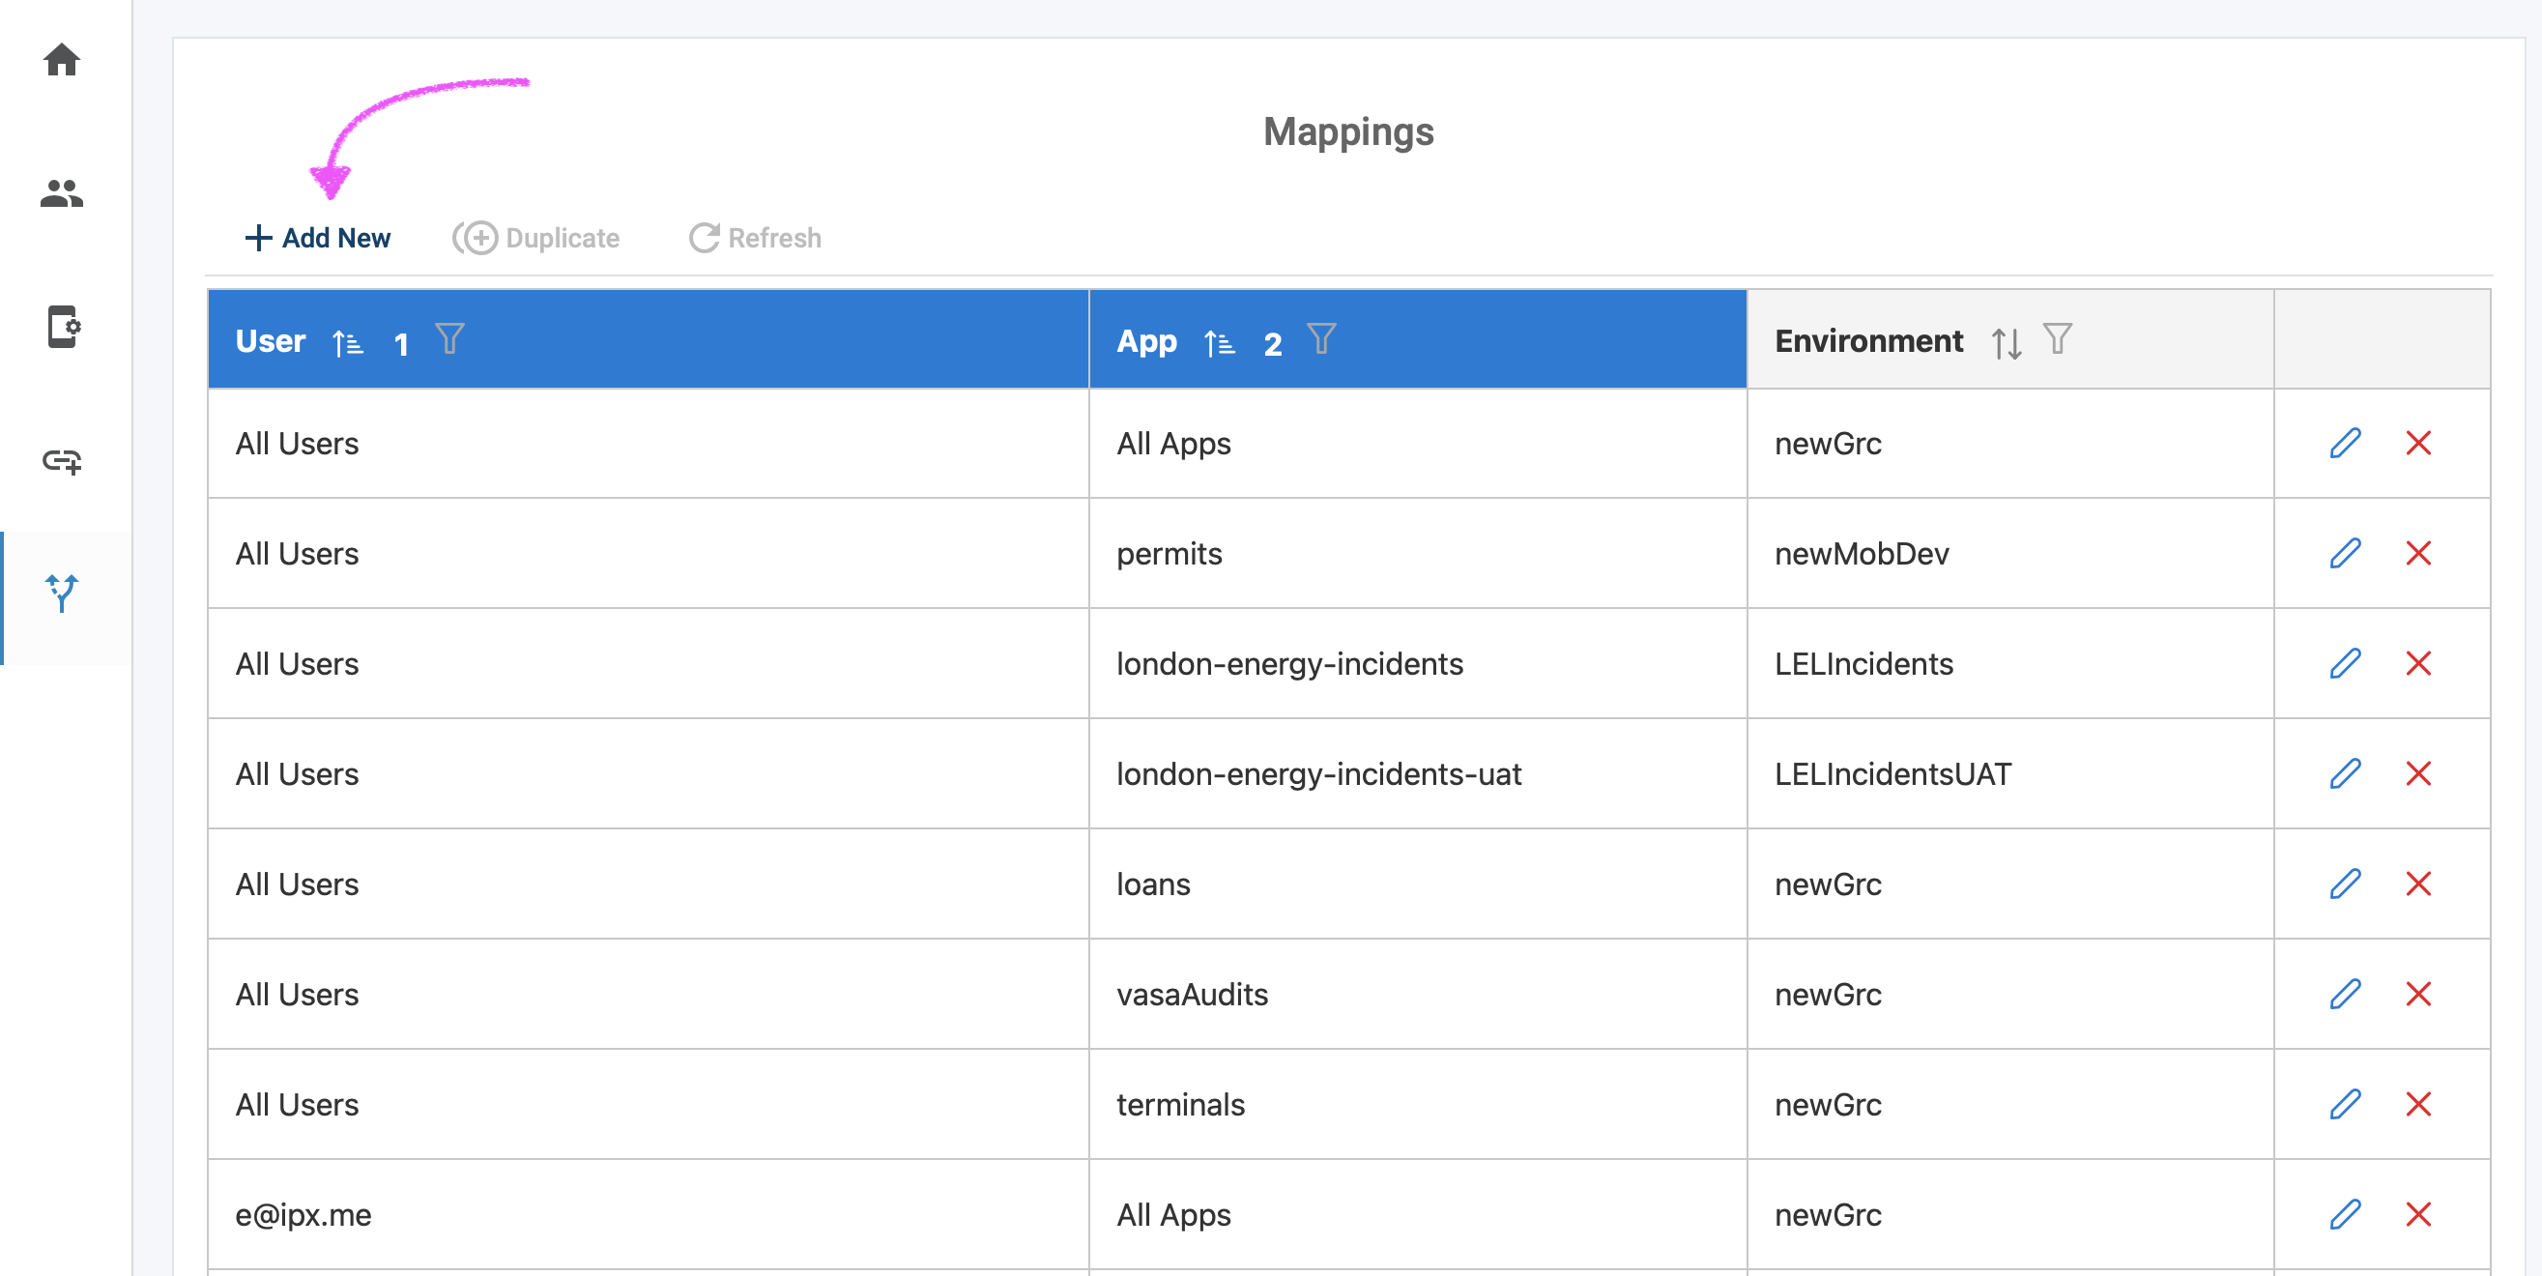Select the Mappings fork sidebar icon
The image size is (2542, 1276).
point(61,594)
